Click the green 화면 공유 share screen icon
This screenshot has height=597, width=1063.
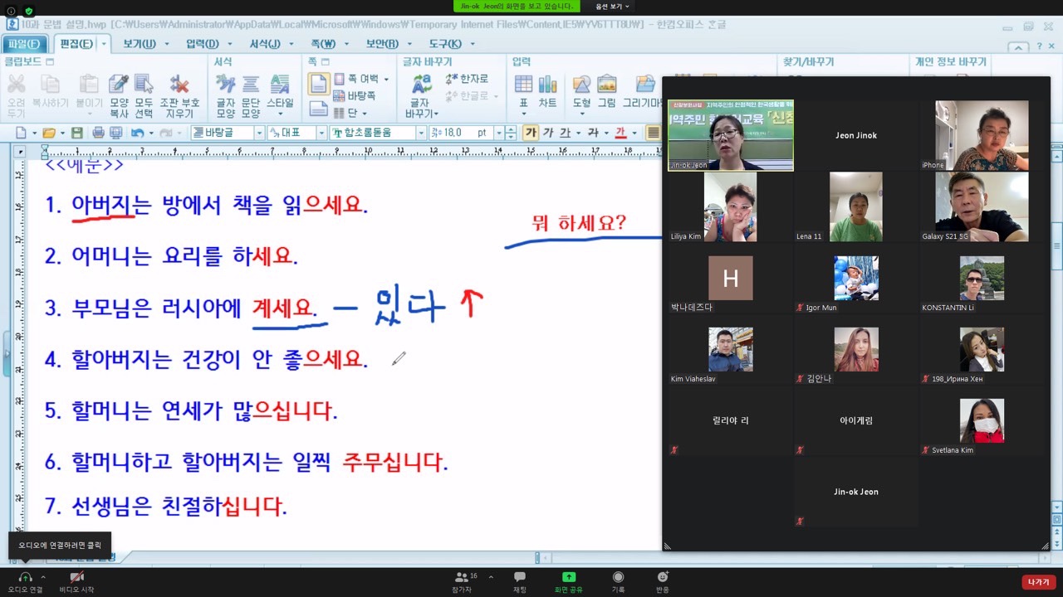(x=569, y=577)
